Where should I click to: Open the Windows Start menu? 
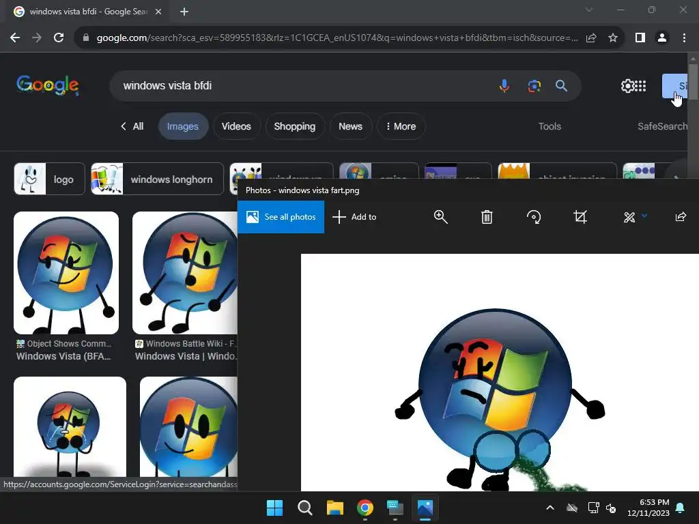(x=274, y=508)
